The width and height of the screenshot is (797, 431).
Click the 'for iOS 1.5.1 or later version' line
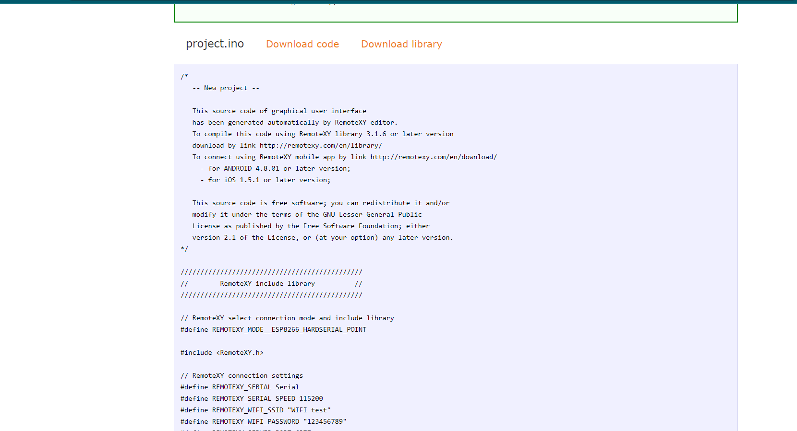tap(266, 180)
